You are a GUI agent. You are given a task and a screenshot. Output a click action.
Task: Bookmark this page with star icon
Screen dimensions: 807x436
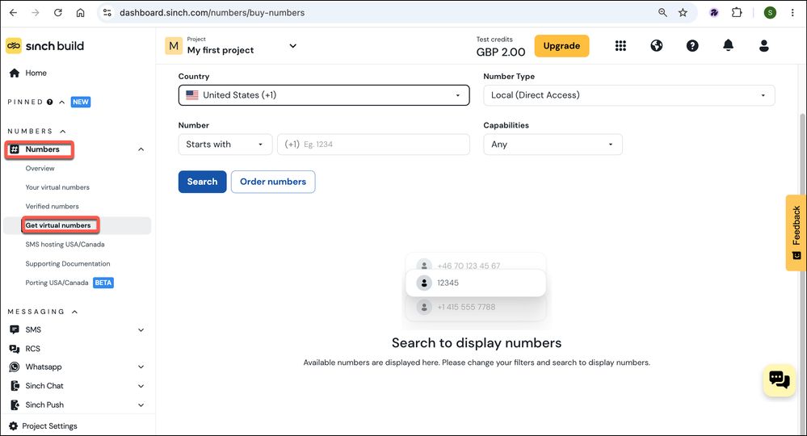(x=683, y=12)
